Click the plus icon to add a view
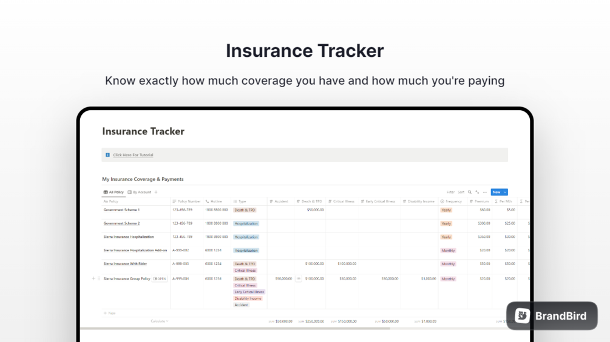This screenshot has height=342, width=610. click(156, 192)
